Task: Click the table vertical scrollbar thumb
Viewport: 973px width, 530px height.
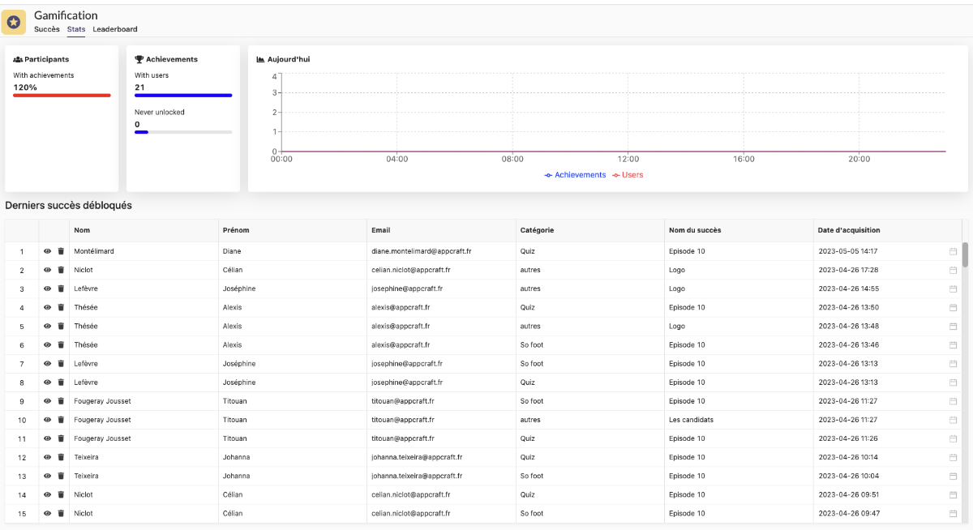Action: coord(964,254)
